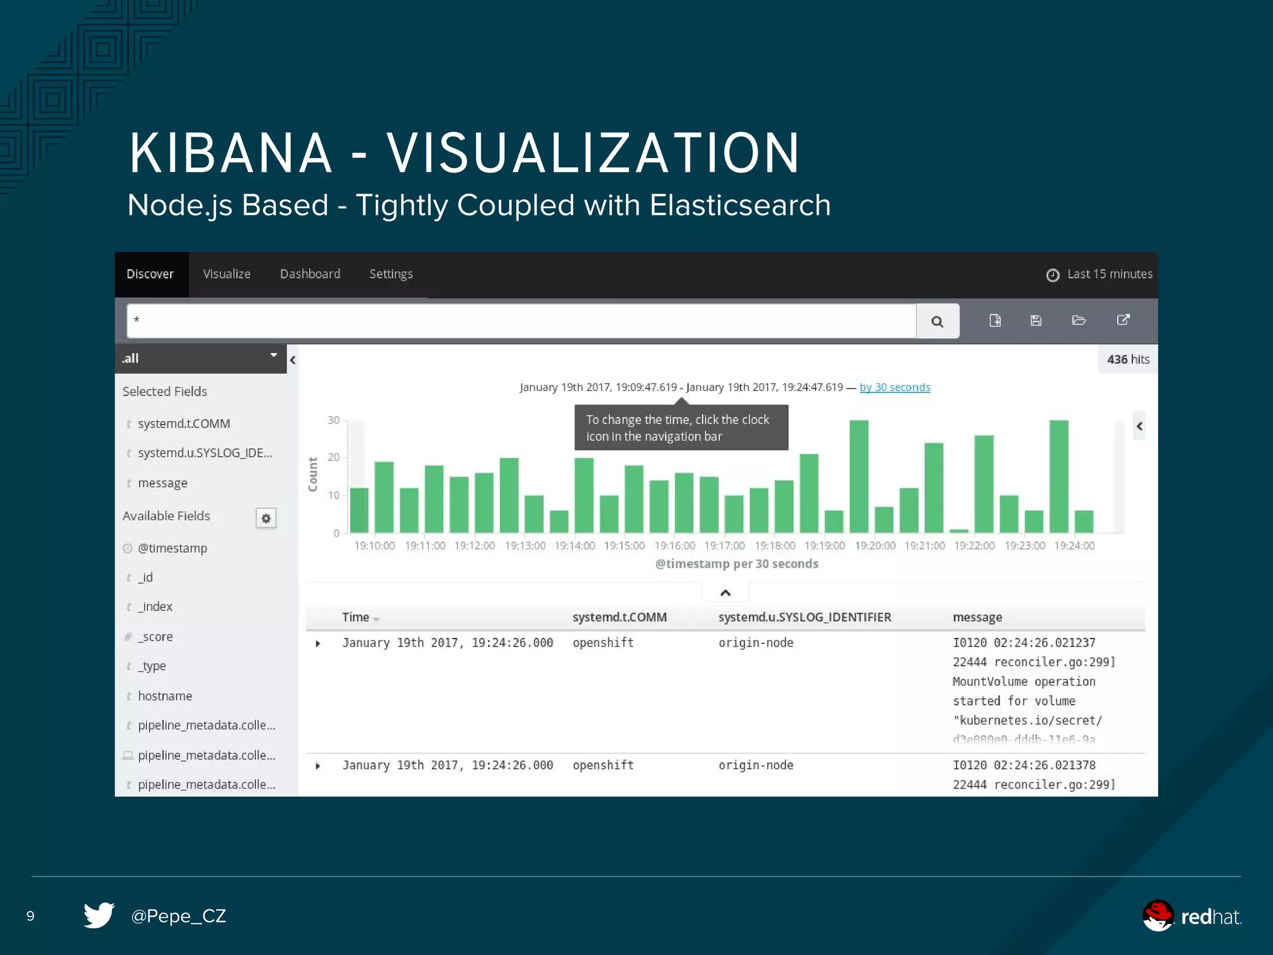The height and width of the screenshot is (955, 1273).
Task: Open the Available Fields gear settings
Action: (x=266, y=518)
